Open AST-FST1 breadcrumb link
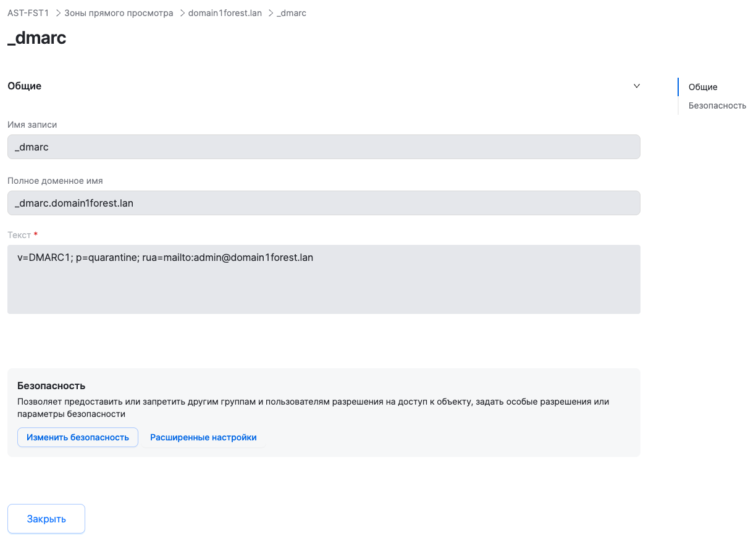The width and height of the screenshot is (756, 544). tap(28, 13)
